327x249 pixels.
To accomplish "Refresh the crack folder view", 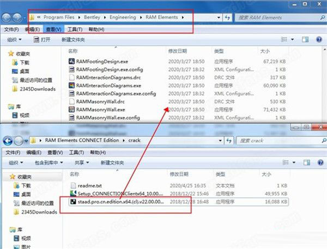I will (x=229, y=141).
